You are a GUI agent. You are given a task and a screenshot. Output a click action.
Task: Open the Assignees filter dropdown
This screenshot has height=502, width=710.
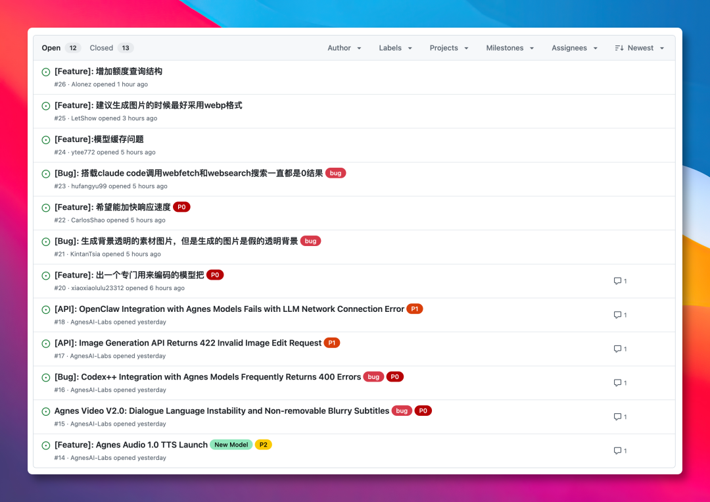(x=575, y=48)
